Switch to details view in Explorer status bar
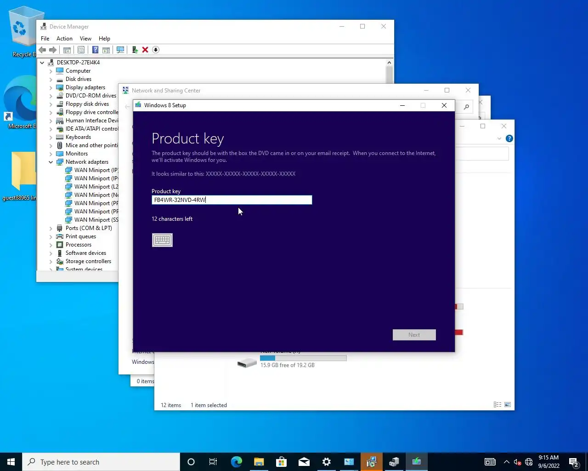Screen dimensions: 588x471 [x=498, y=405]
